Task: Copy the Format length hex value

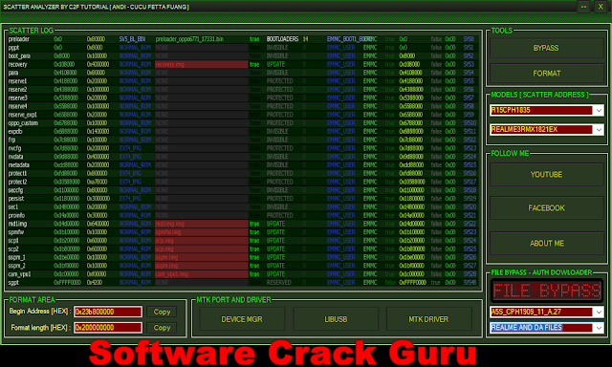Action: click(162, 328)
